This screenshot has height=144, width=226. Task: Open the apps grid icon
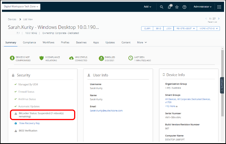coord(219,7)
